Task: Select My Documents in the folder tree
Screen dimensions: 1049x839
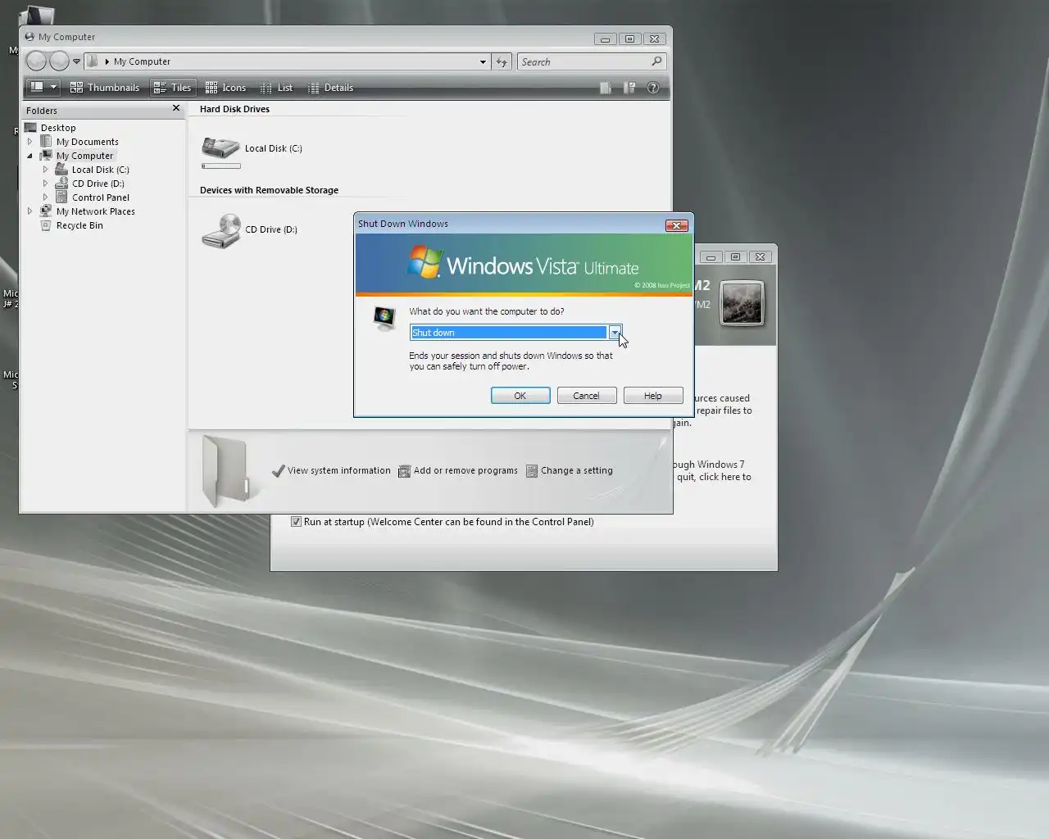Action: pyautogui.click(x=87, y=142)
